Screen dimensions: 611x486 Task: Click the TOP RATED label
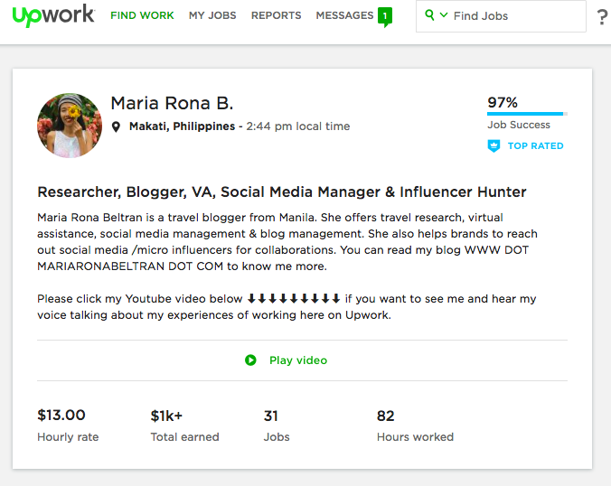pyautogui.click(x=535, y=146)
